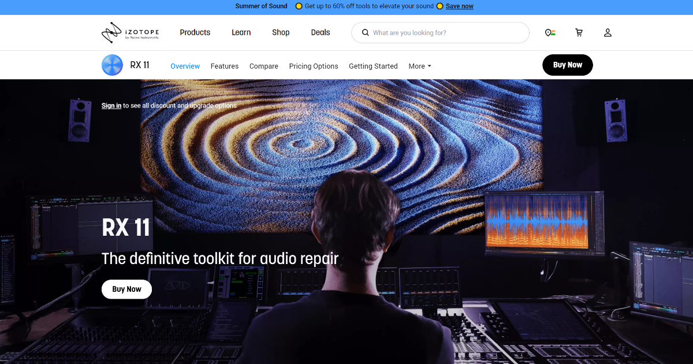Open the region selector with the India flag
The width and height of the screenshot is (693, 364).
550,32
